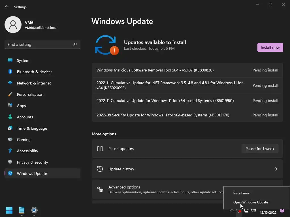
Task: Open Advanced options row
Action: pos(187,189)
